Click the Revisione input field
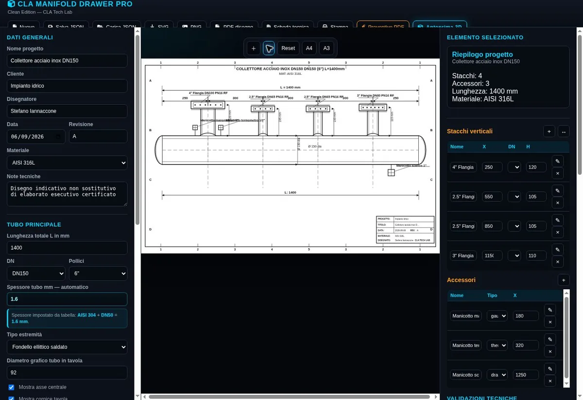Image resolution: width=583 pixels, height=400 pixels. coord(98,136)
